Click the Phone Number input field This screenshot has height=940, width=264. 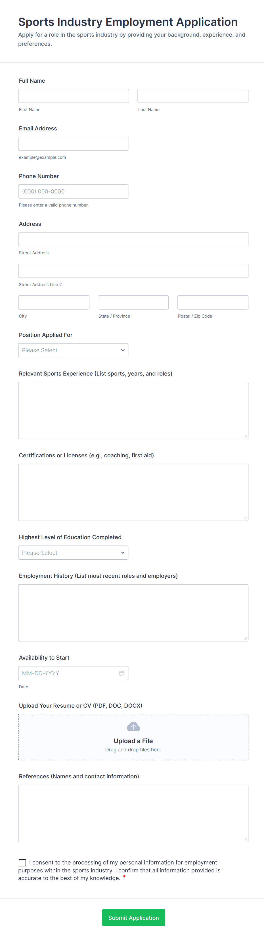point(73,191)
